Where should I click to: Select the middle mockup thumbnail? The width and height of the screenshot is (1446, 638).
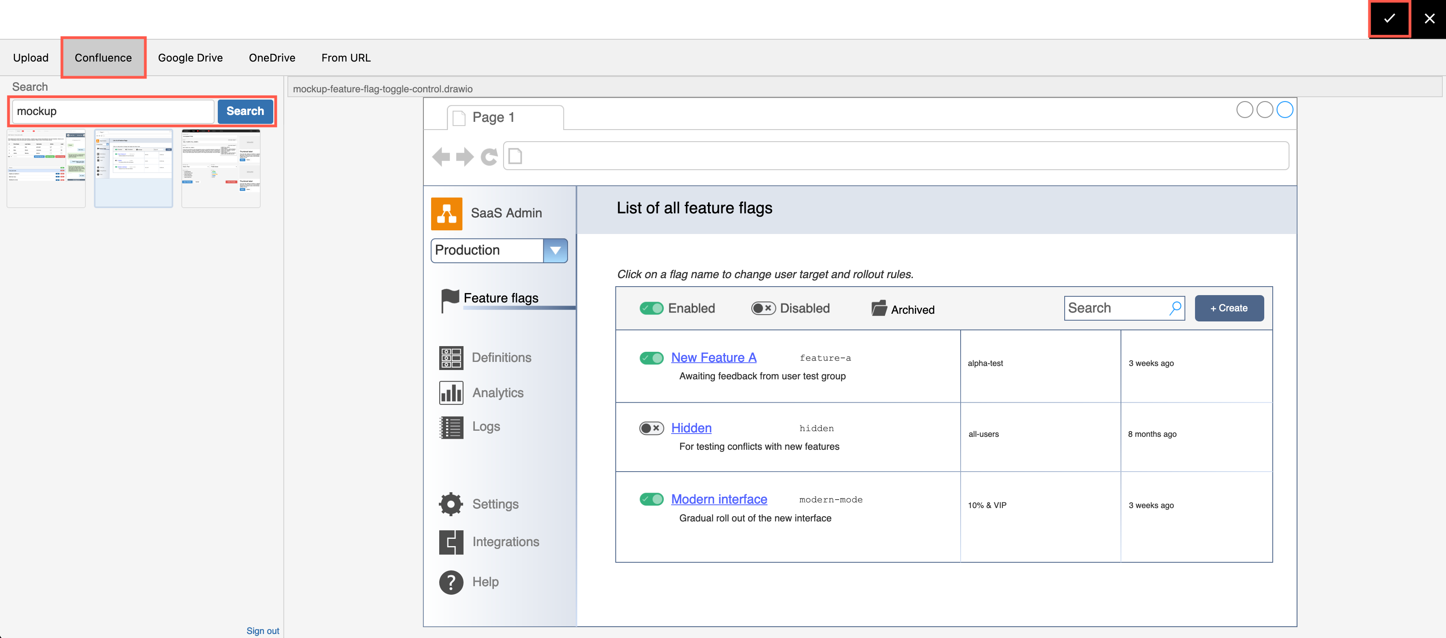pyautogui.click(x=133, y=167)
